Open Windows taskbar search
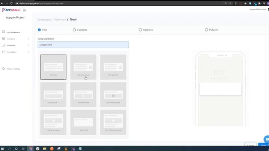 9,148
